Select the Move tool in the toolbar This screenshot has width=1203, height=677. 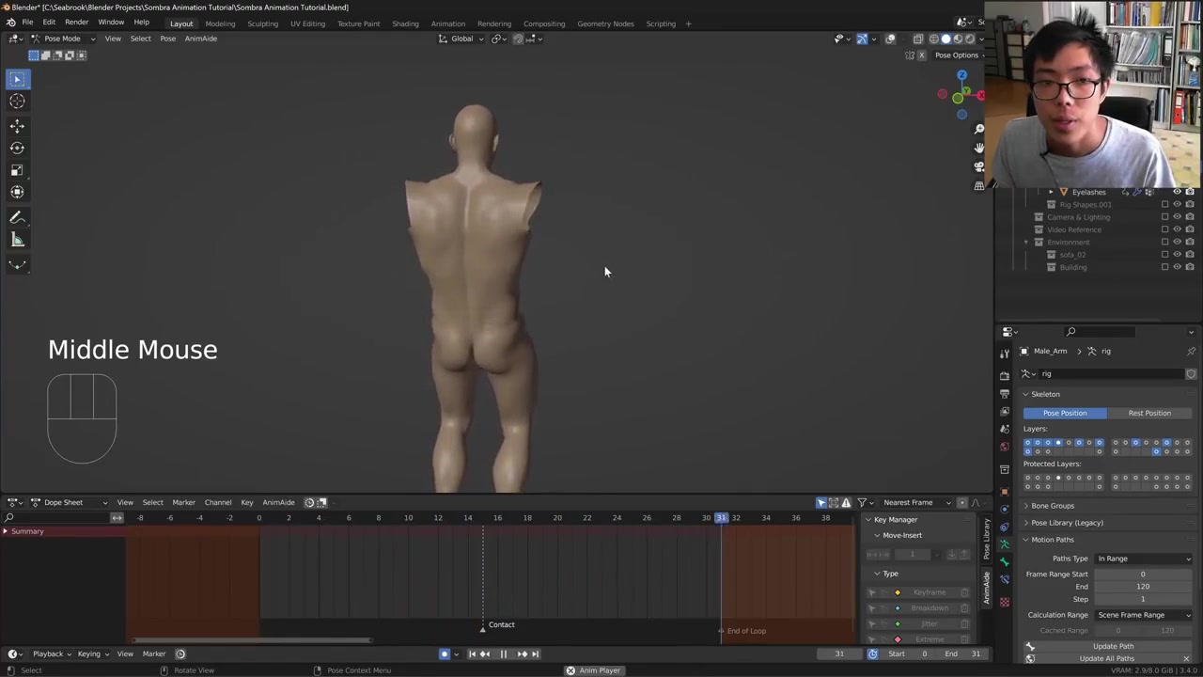click(x=17, y=125)
